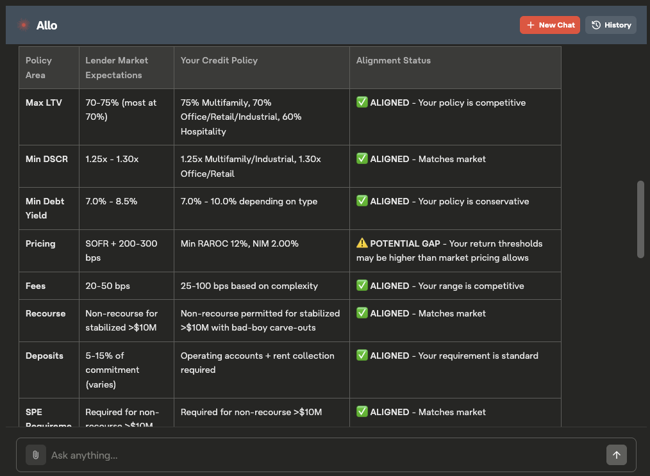Open the History panel

[x=611, y=25]
